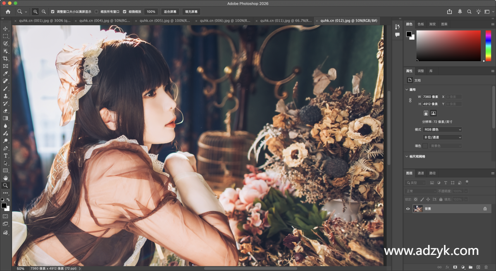Switch to the 通道 tab

click(421, 173)
